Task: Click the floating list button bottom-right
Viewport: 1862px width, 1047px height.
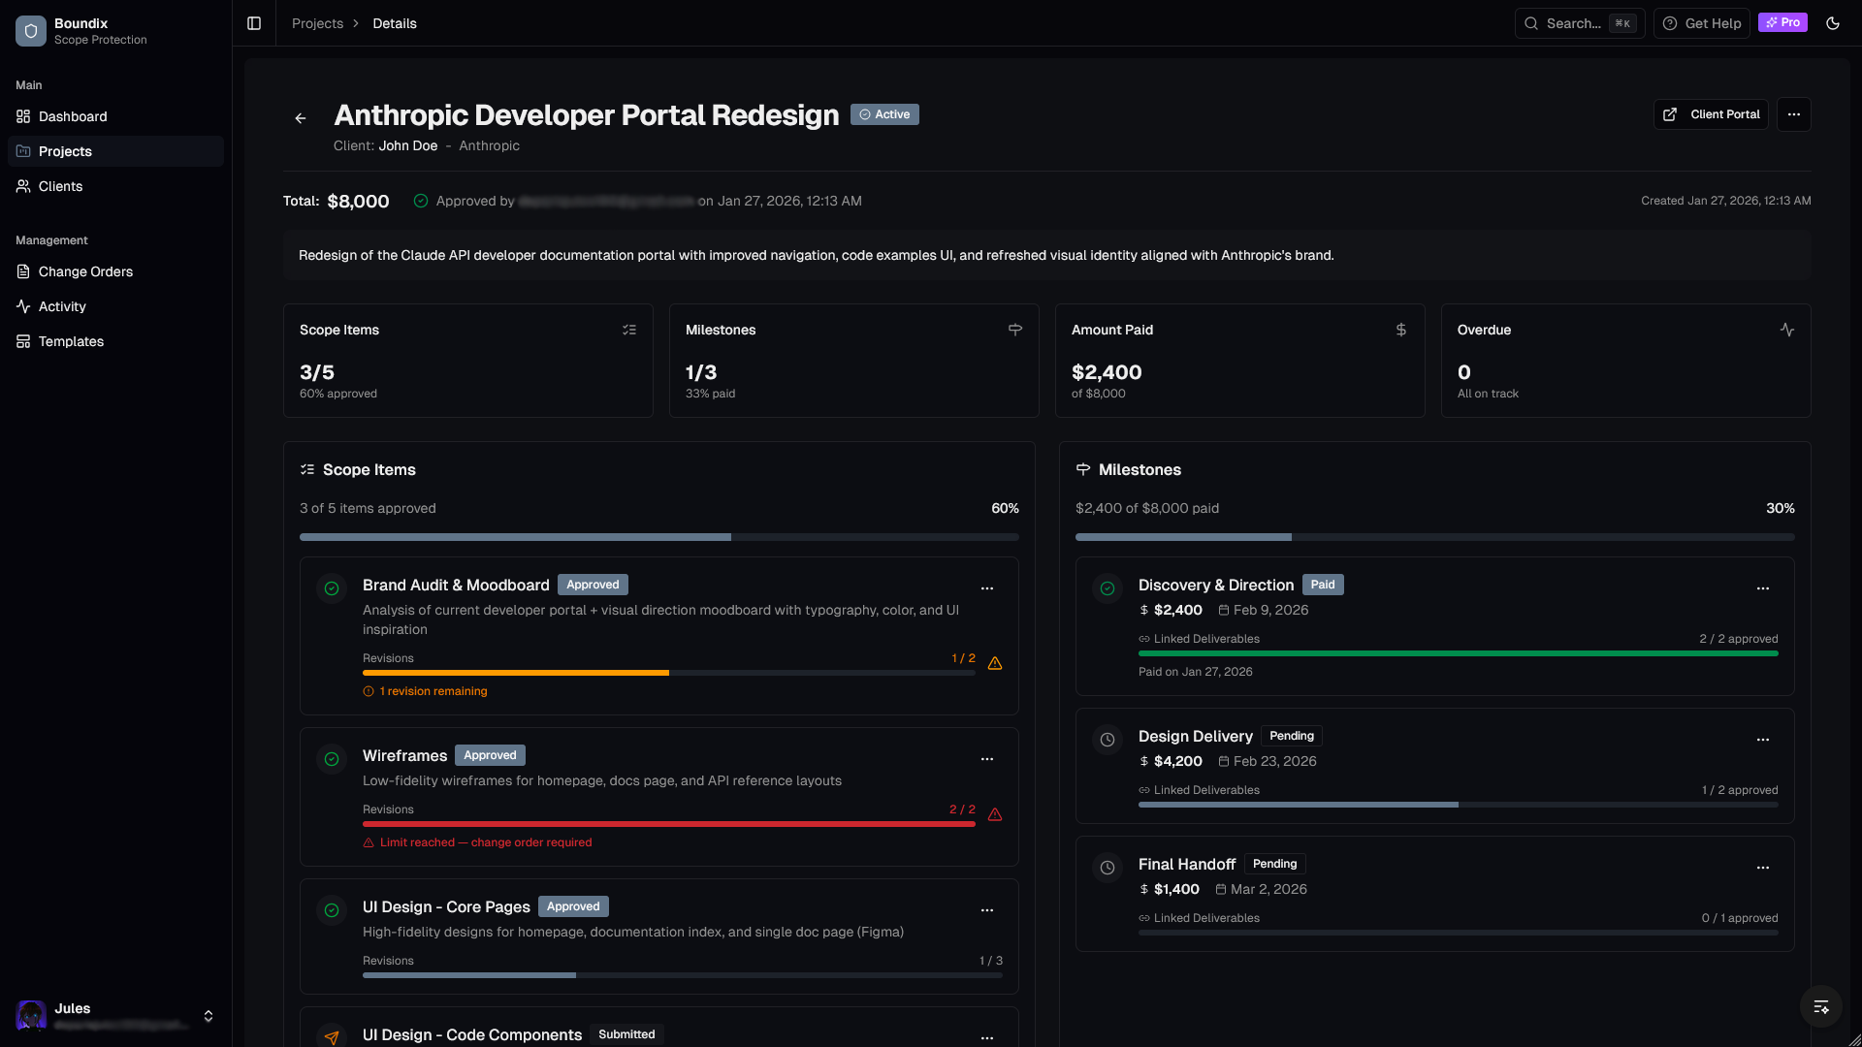Action: point(1821,1006)
